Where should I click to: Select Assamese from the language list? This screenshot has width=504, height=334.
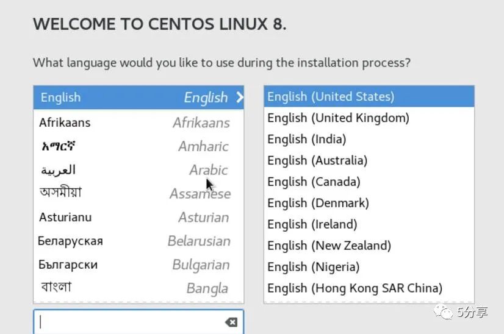click(139, 194)
